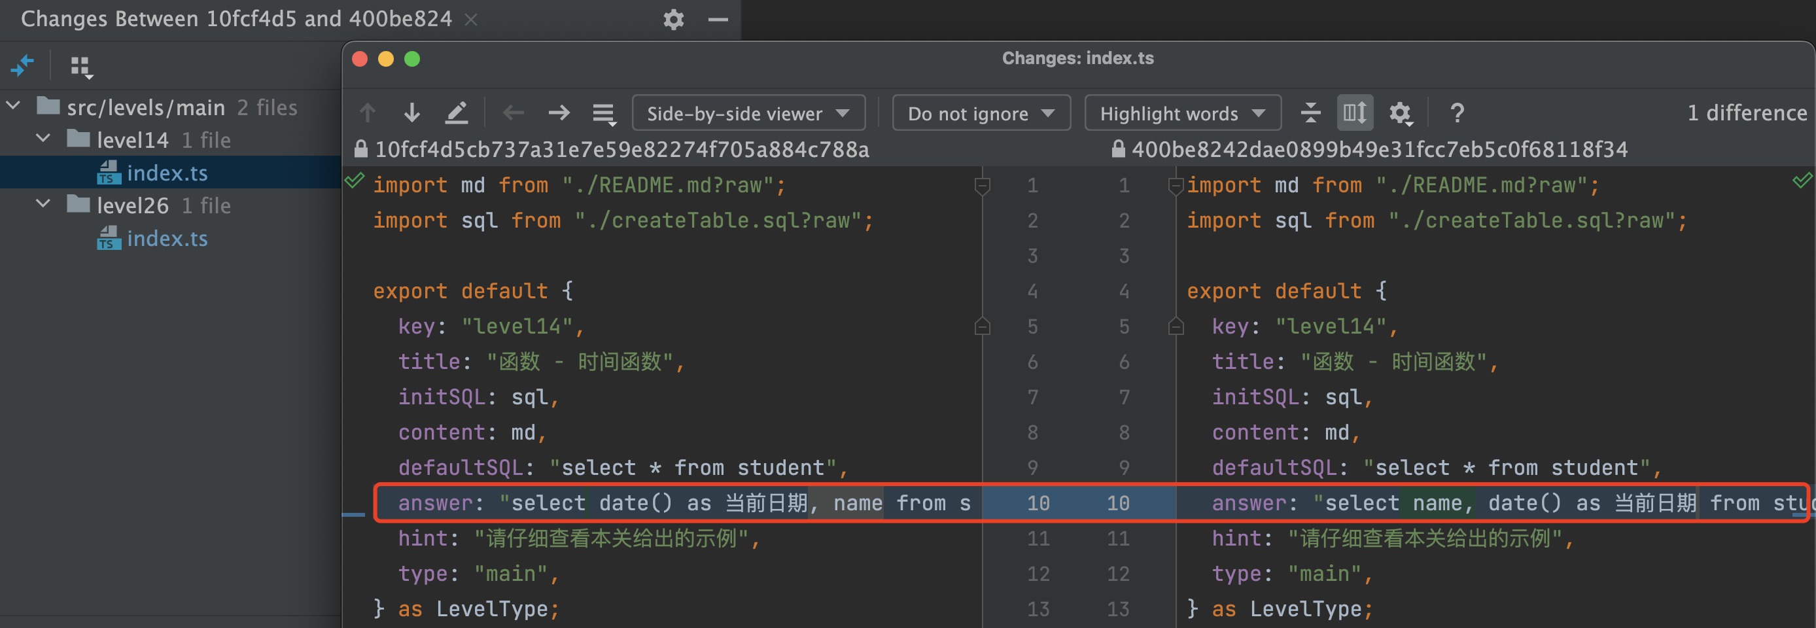1816x628 pixels.
Task: Open source editor with the pencil icon
Action: coord(456,113)
